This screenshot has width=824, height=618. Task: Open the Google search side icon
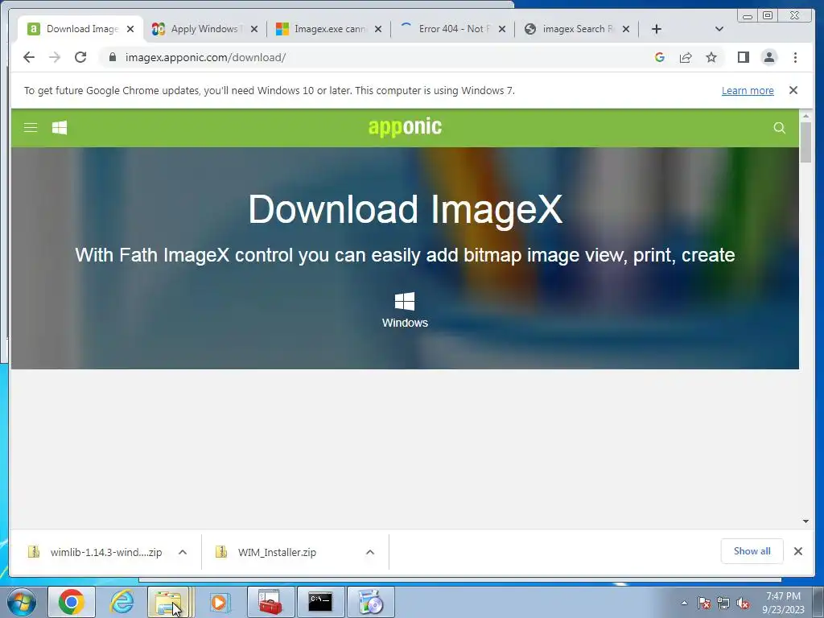coord(660,57)
